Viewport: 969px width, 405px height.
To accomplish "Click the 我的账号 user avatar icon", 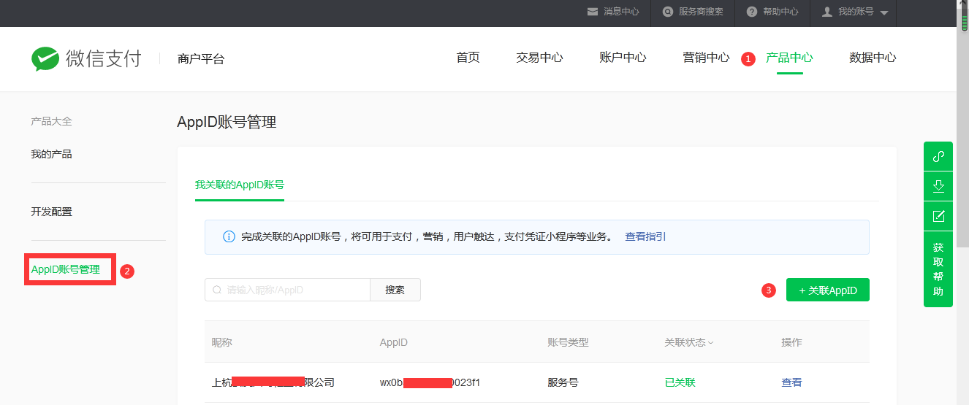I will pos(827,12).
